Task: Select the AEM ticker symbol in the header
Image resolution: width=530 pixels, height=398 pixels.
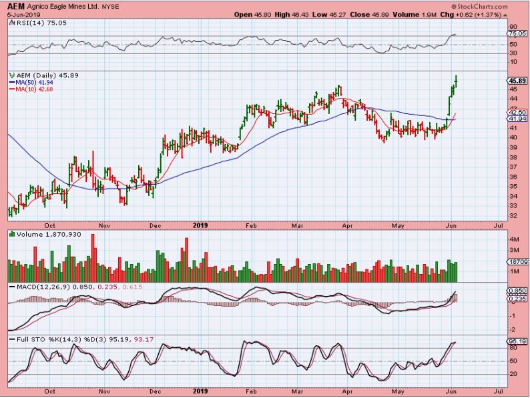Action: [x=16, y=7]
